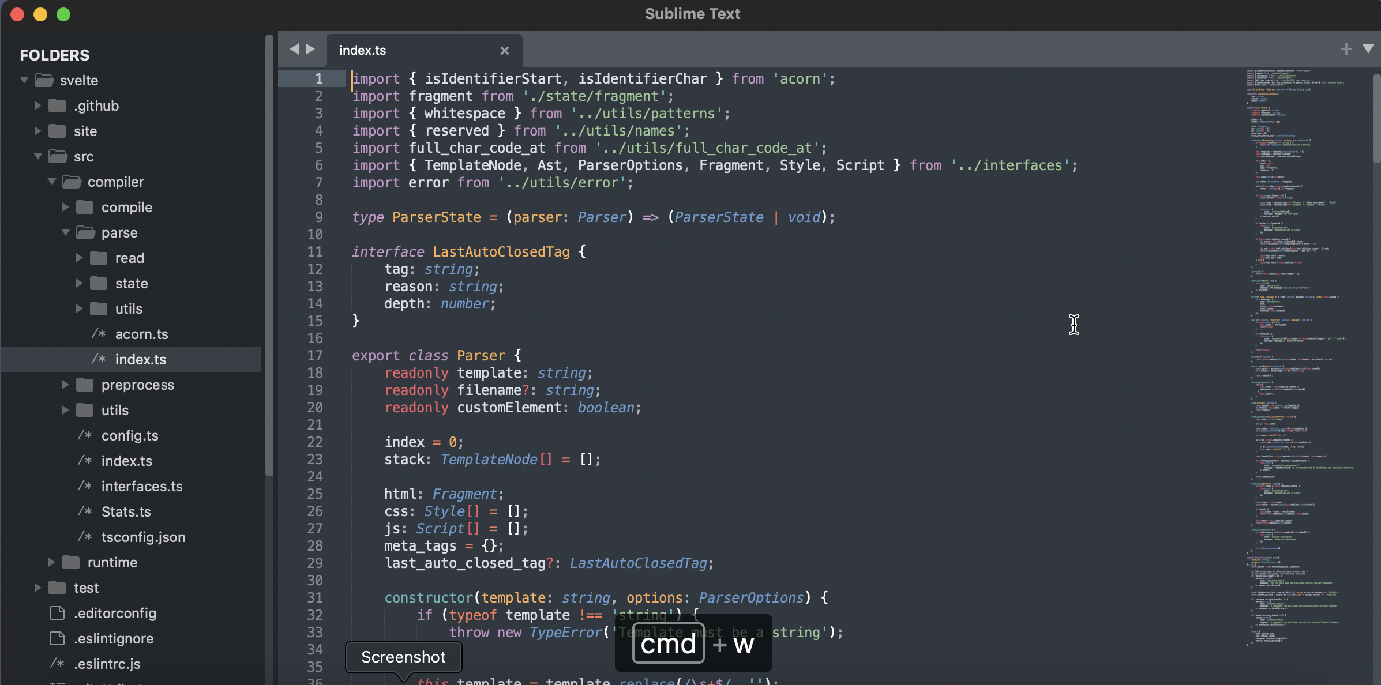
Task: Toggle the state folder open
Action: 129,284
